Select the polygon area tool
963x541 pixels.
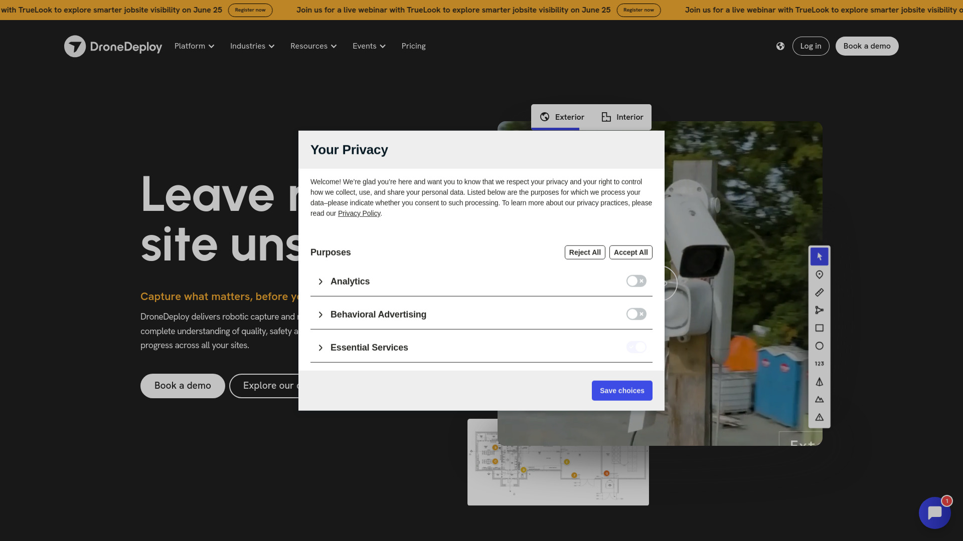tap(820, 310)
